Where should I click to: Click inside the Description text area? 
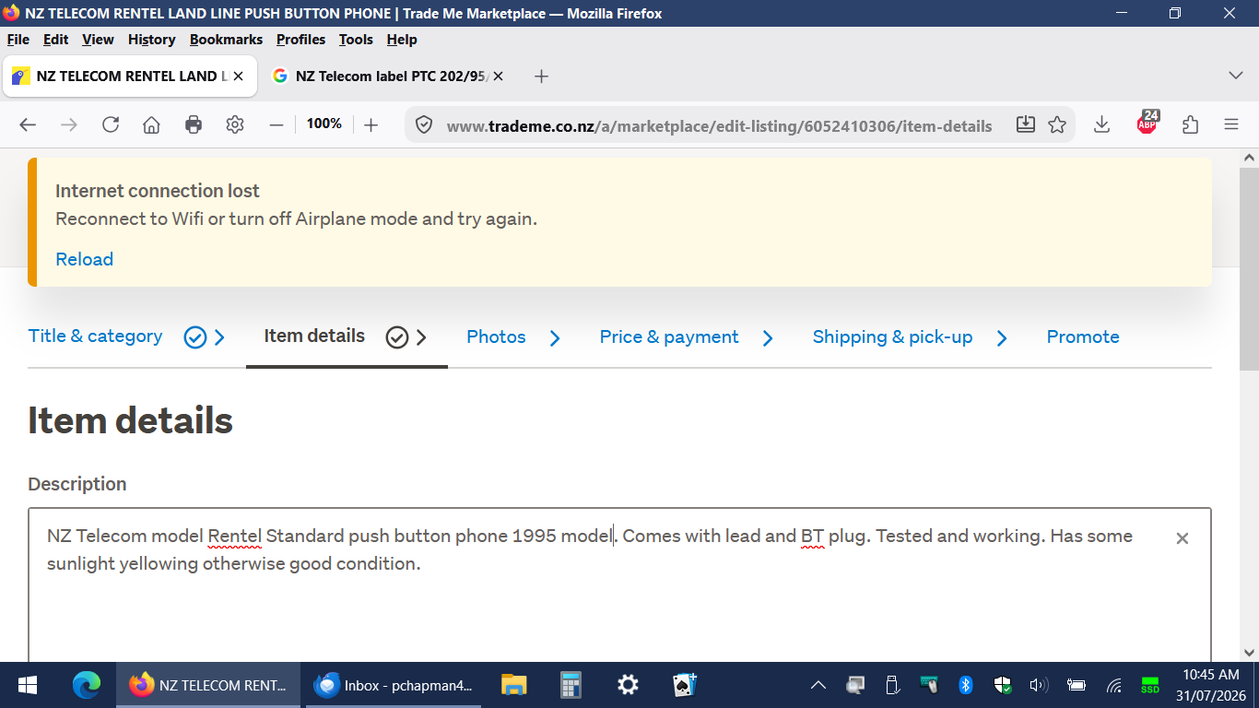coord(619,586)
